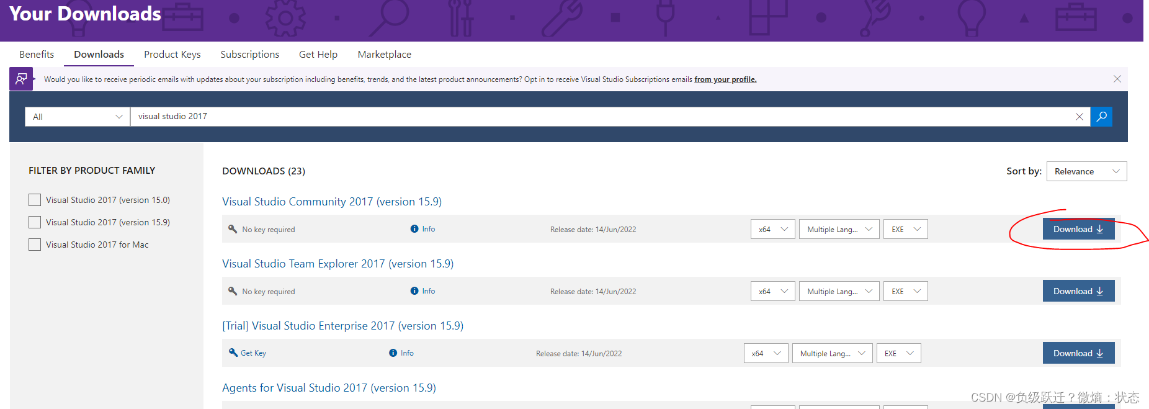Click the Info link for Community 2017

pyautogui.click(x=429, y=229)
